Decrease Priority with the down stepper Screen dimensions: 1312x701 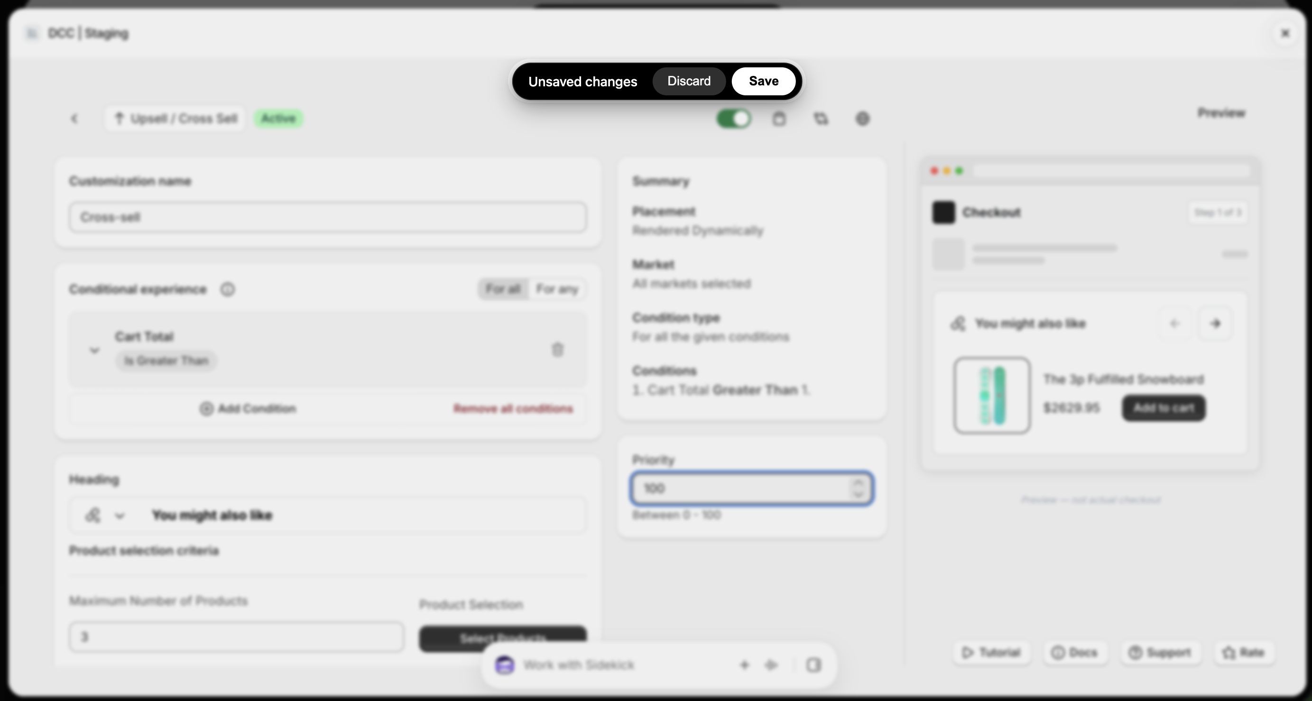pyautogui.click(x=859, y=495)
